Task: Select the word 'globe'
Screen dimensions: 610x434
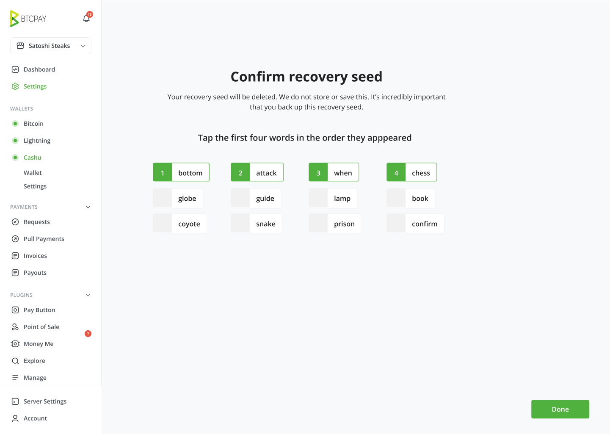Action: point(178,198)
